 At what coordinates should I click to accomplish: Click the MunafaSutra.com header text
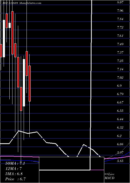(30, 3)
